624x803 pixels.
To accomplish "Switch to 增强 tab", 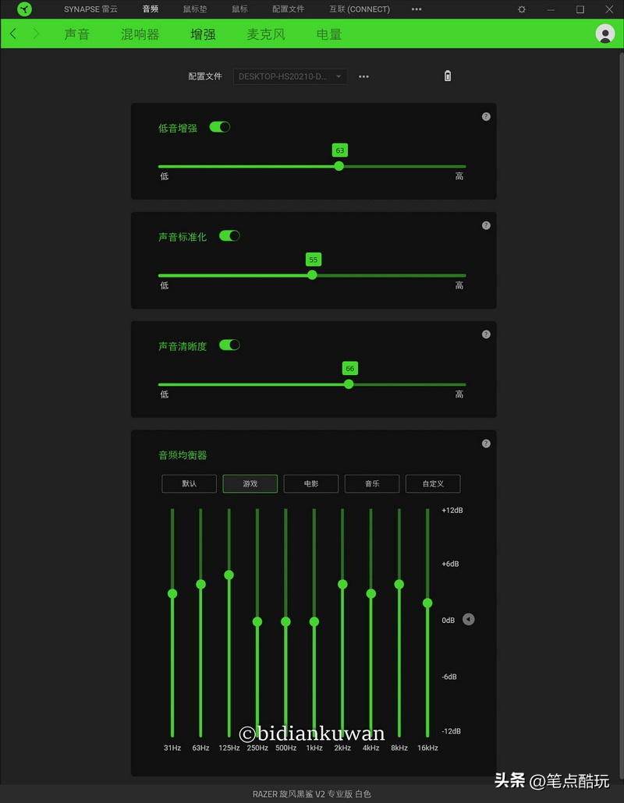I will click(203, 34).
